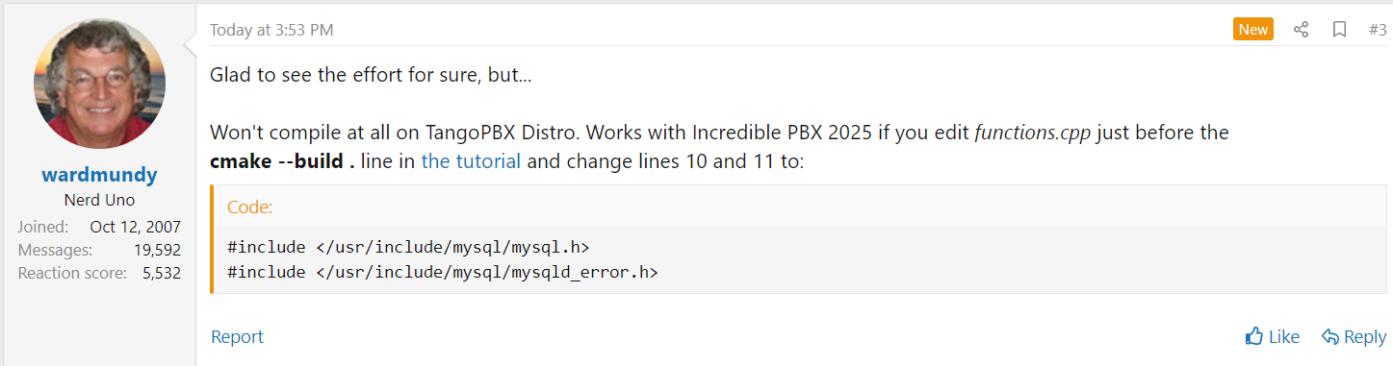The width and height of the screenshot is (1393, 366).
Task: Click the italic functions.cpp text
Action: (x=1033, y=133)
